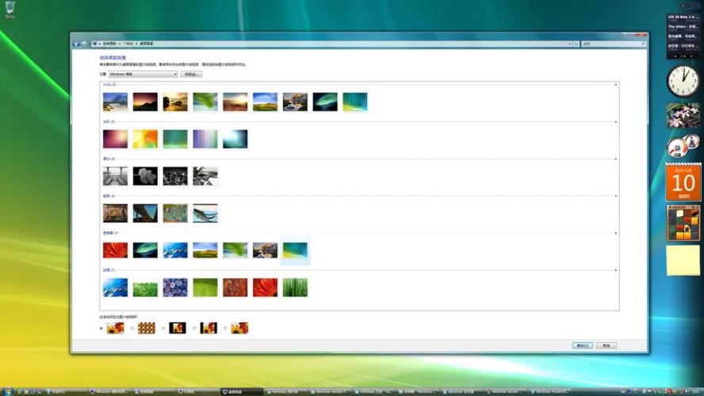Choose the red flower widescreen wallpaper
Screen dimensions: 704x396
[115, 250]
